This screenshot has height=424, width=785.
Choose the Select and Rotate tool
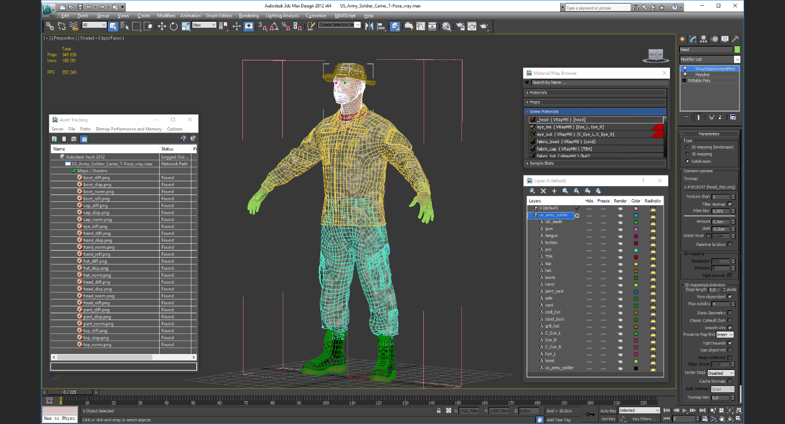[x=173, y=26]
